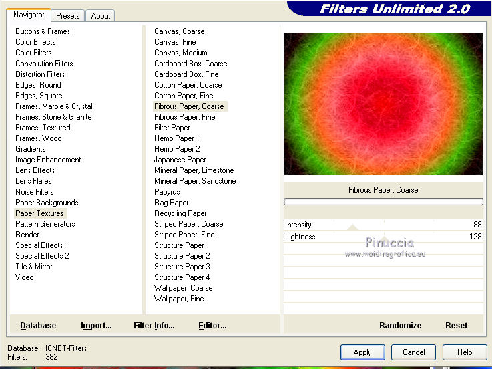Choose Fibrous Paper, Fine filter
This screenshot has width=492, height=369.
coord(185,117)
